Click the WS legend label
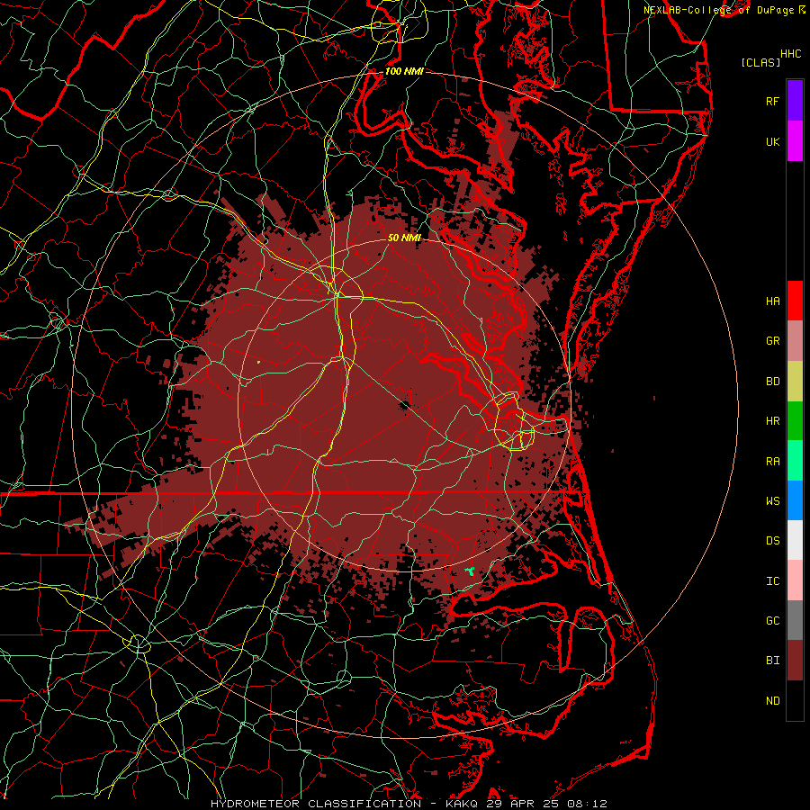Screen dimensions: 810x810 (x=772, y=501)
